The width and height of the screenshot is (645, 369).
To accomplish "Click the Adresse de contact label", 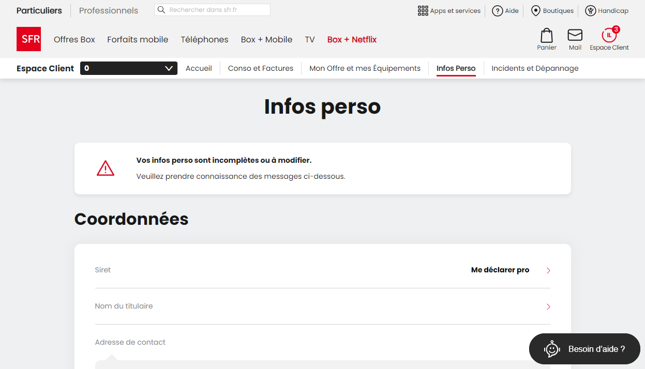I will tap(130, 342).
